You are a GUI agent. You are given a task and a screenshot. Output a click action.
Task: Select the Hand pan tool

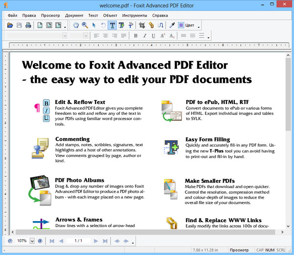76,25
